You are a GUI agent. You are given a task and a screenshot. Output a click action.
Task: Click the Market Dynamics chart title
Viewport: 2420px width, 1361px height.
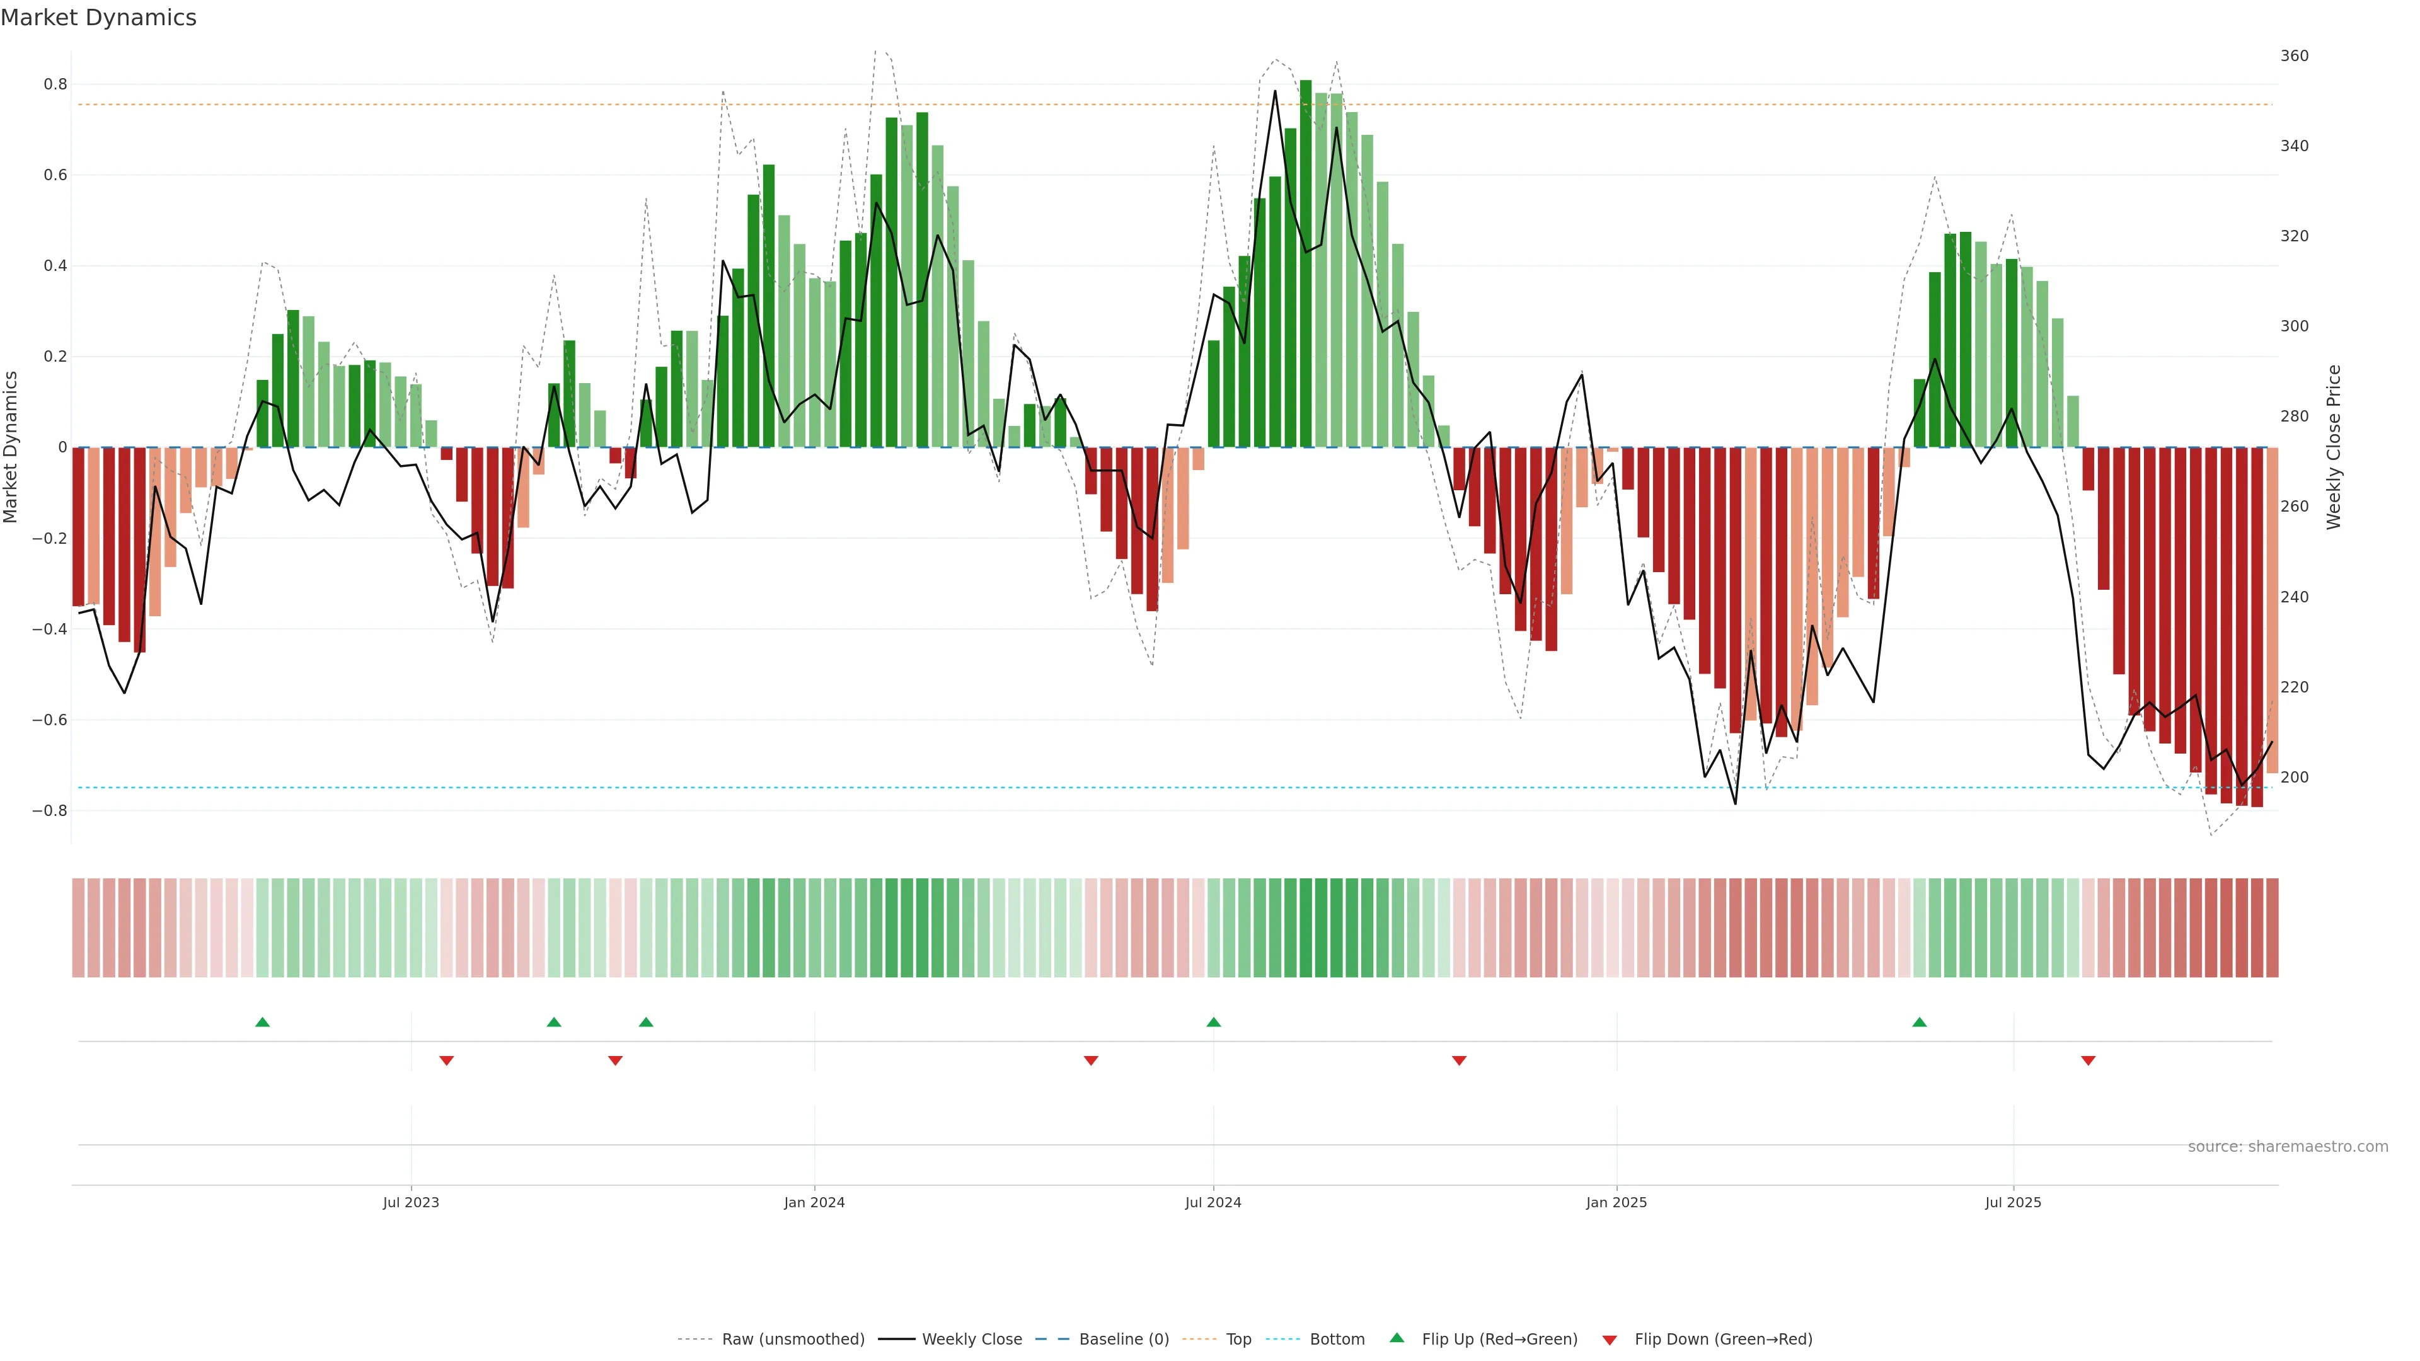[x=99, y=18]
